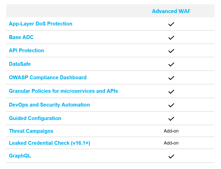Screen dimensions: 221x169
Task: Open the DataSafe feature link
Action: tap(20, 64)
